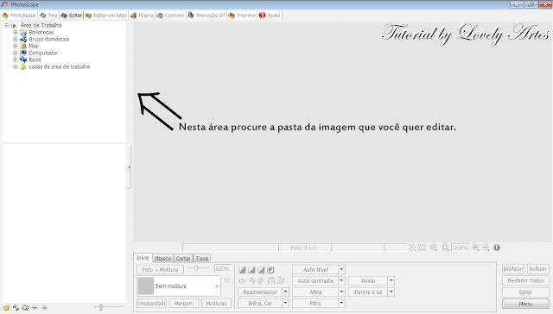
Task: Open the Redimensionar dropdown arrow
Action: [x=285, y=292]
